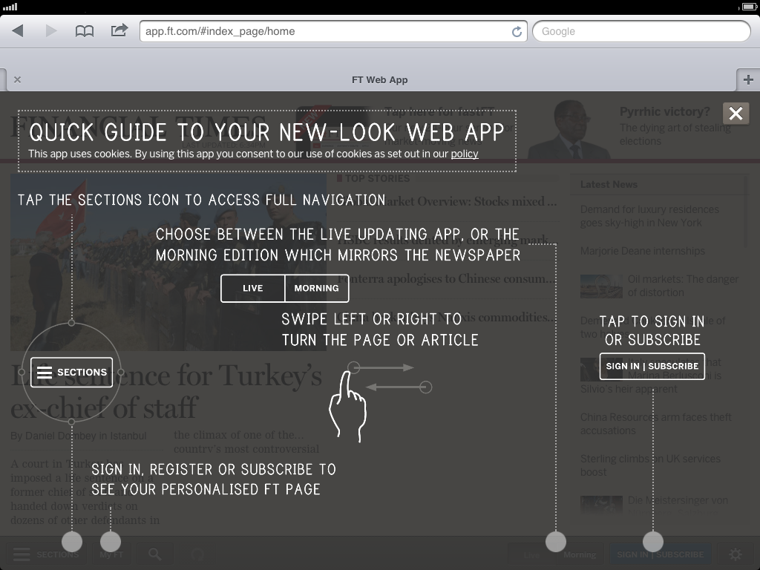Tap the search magnifier in bottom bar
Viewport: 760px width, 570px height.
click(154, 554)
